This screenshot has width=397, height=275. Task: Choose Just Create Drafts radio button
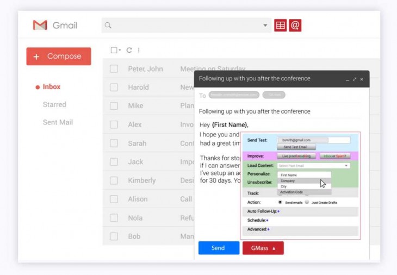pos(307,202)
